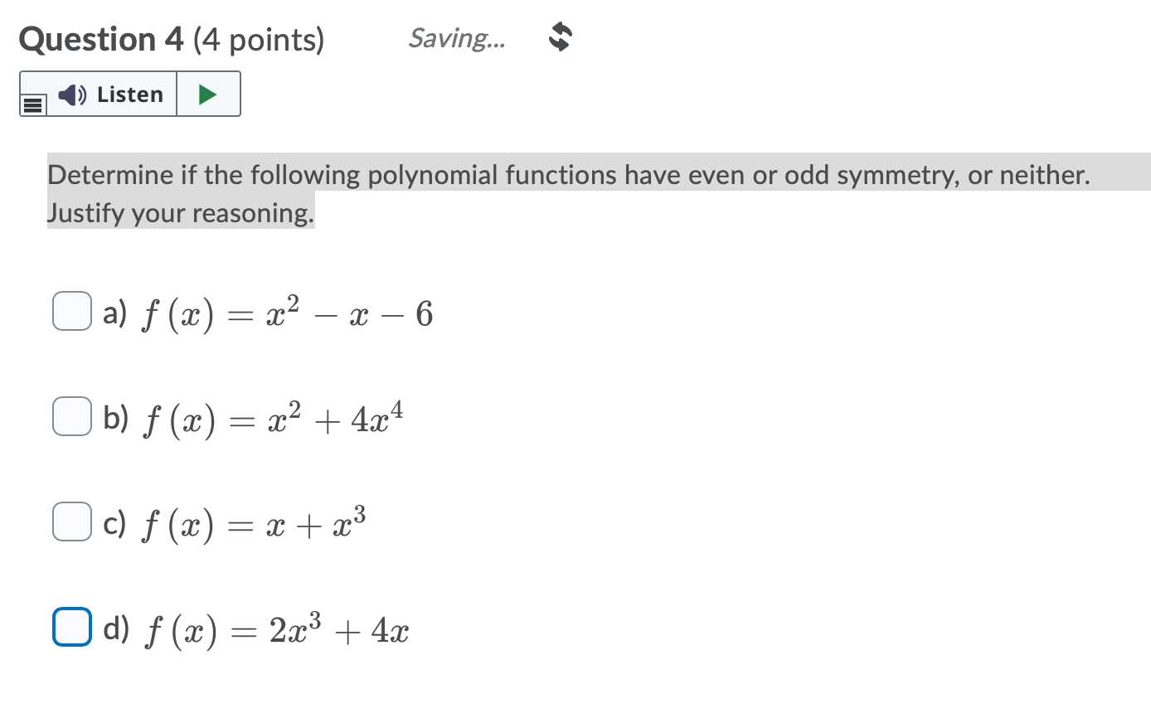Click the Saving status indicator
Viewport: 1151px width, 718px height.
[x=457, y=38]
